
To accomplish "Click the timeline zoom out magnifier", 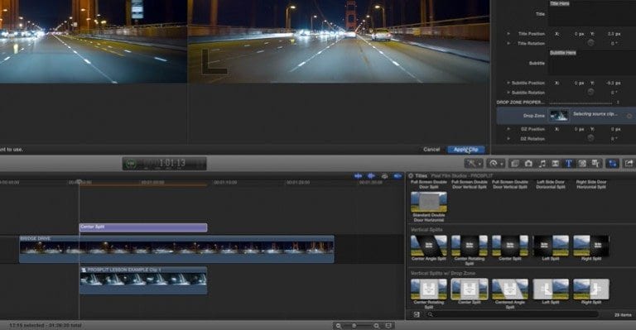I will tap(338, 326).
